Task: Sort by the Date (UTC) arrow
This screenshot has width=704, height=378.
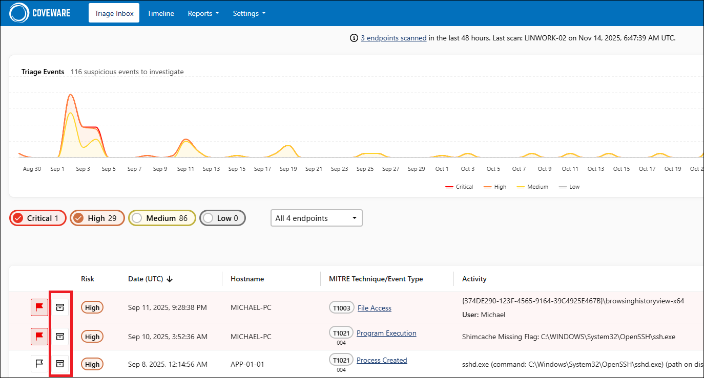Action: (170, 279)
